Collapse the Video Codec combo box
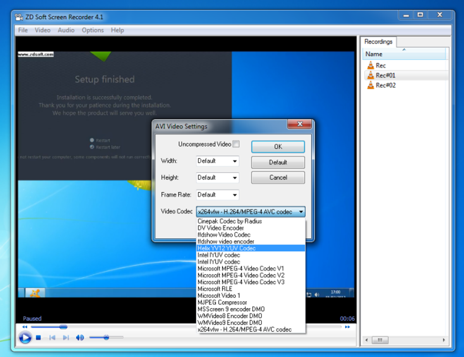Viewport: 464px width, 357px height. 301,212
